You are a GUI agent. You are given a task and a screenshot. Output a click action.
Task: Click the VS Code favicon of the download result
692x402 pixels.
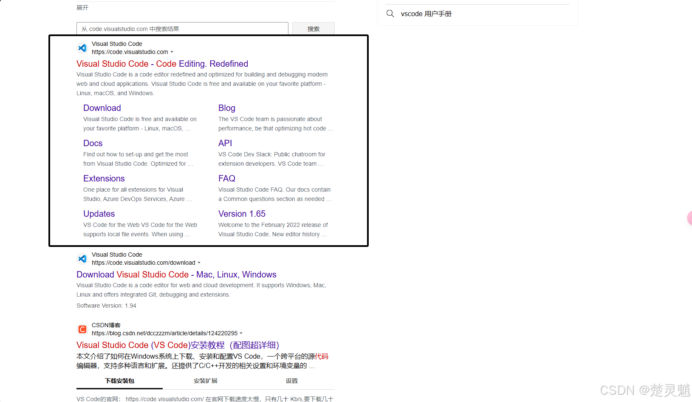tap(82, 259)
